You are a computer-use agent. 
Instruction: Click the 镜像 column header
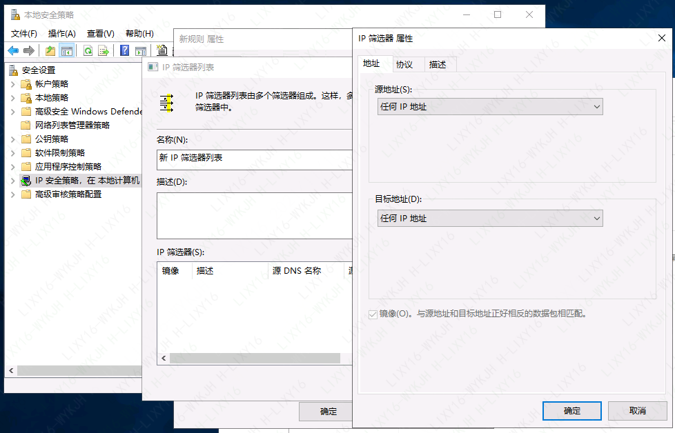point(175,271)
